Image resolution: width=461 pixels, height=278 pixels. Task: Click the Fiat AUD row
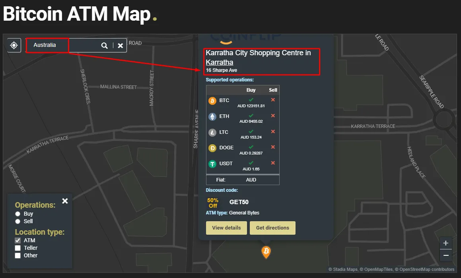click(243, 180)
